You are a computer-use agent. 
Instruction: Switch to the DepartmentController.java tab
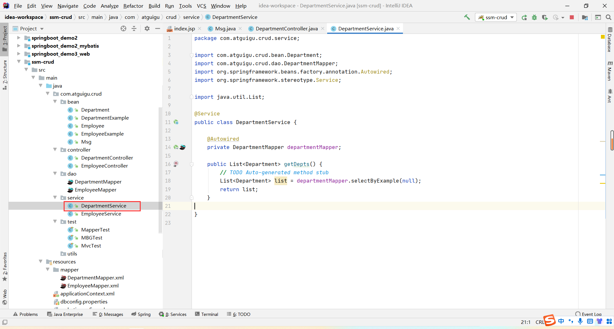pos(286,28)
